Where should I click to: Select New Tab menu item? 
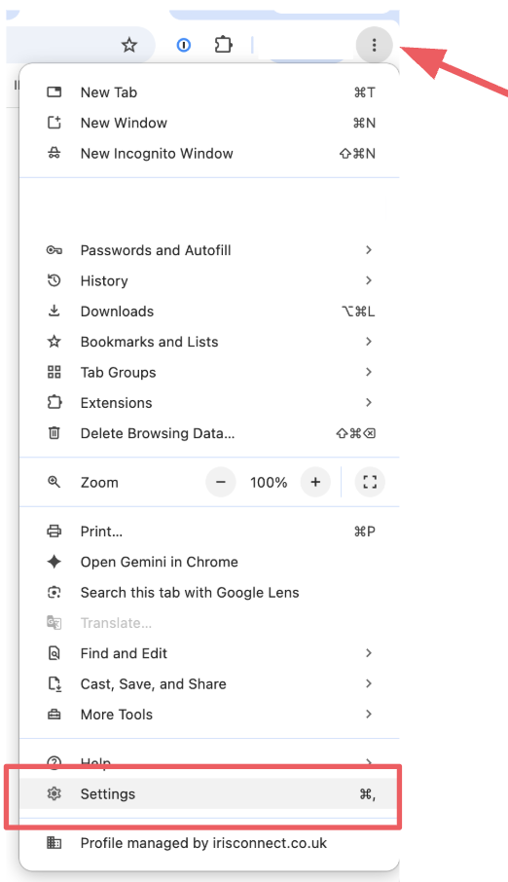pos(209,92)
